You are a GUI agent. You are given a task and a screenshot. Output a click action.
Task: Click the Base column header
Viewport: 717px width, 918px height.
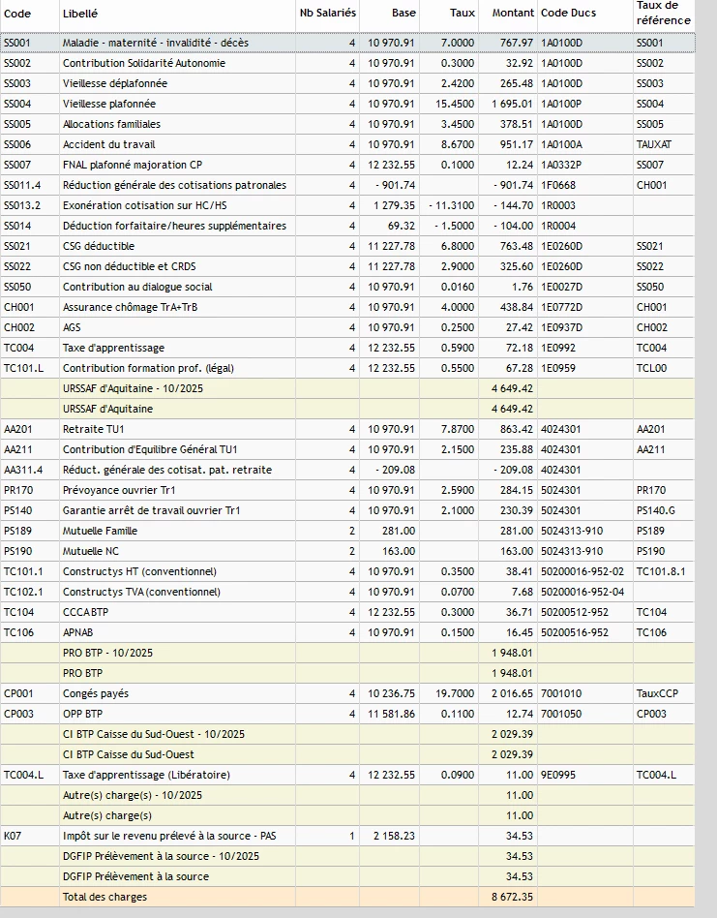(403, 13)
